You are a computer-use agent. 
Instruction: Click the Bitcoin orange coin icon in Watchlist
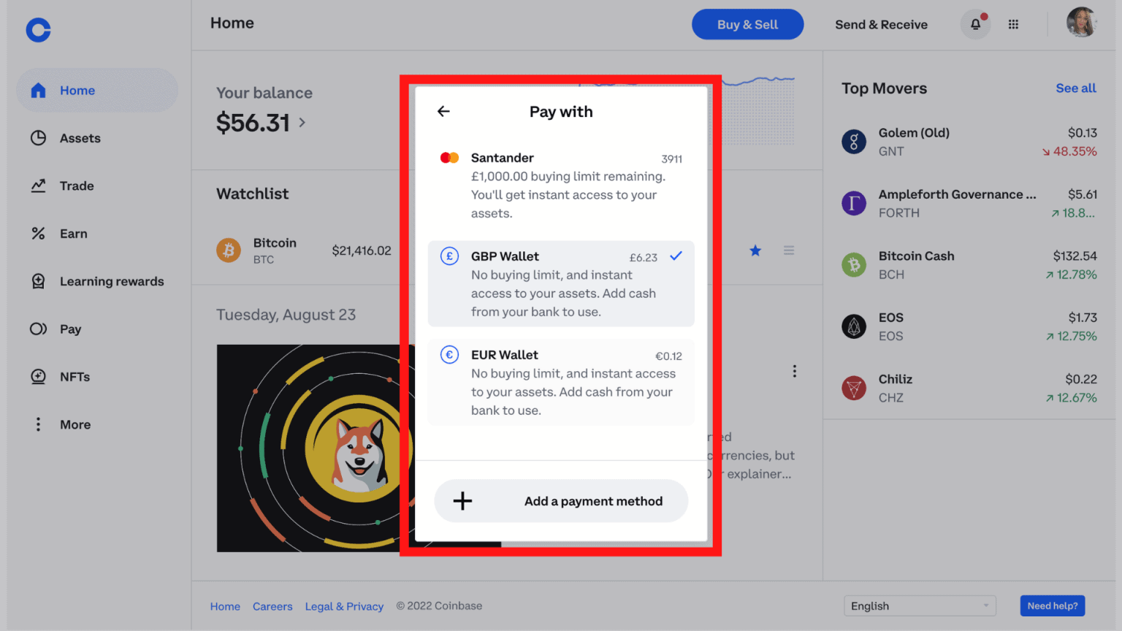[229, 251]
